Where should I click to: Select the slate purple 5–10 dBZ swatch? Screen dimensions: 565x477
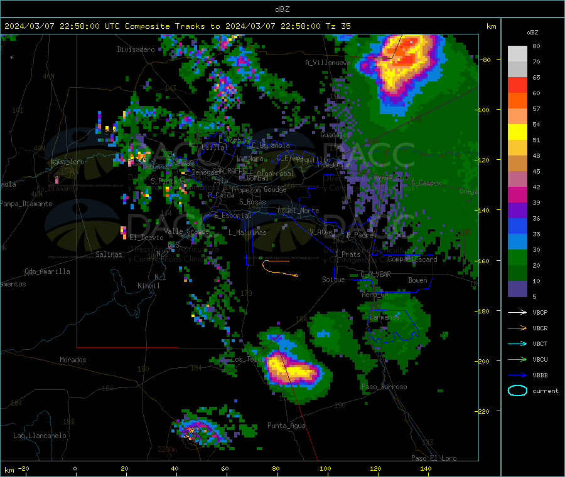517,288
